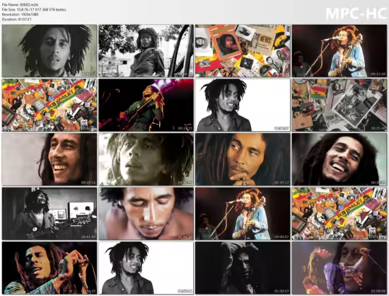
Task: Select red-lit stage guitarist thumbnail
Action: [x=146, y=105]
